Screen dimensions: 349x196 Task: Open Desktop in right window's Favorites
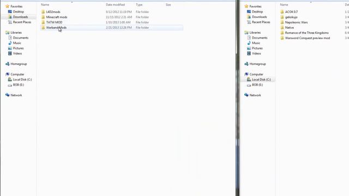pos(257,11)
